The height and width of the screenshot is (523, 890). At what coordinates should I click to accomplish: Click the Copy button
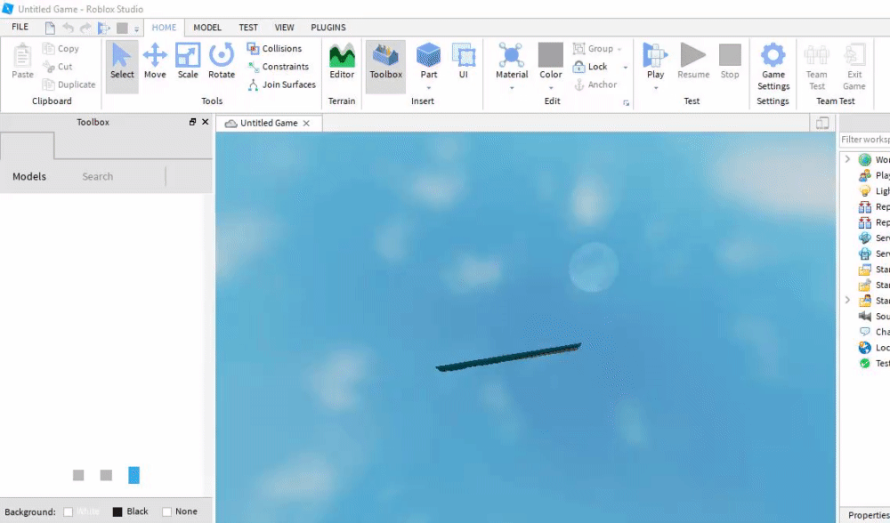click(61, 49)
